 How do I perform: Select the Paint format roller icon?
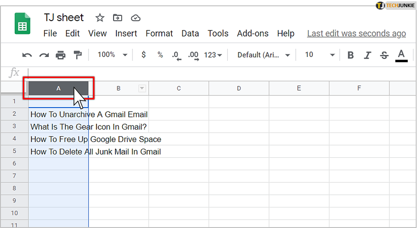click(77, 55)
